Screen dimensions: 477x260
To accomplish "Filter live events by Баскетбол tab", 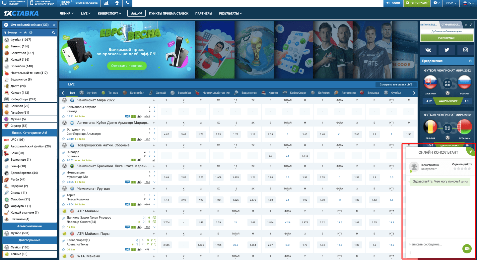I will [x=134, y=93].
